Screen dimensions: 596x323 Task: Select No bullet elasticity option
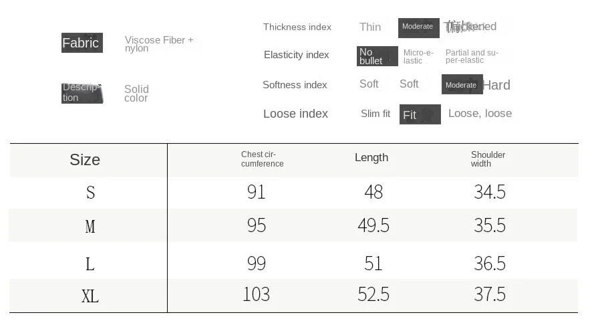tap(378, 56)
